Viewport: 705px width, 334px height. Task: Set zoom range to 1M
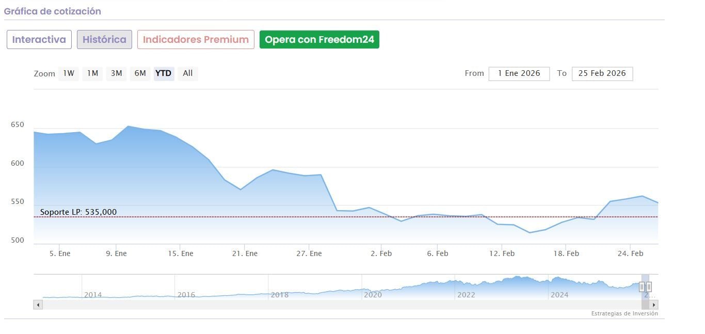pos(92,73)
